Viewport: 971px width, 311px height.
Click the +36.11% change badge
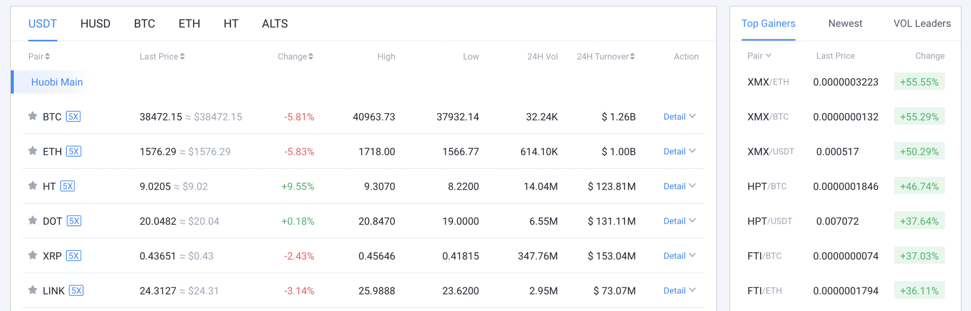coord(919,290)
